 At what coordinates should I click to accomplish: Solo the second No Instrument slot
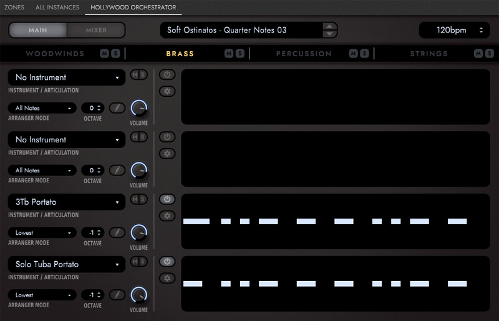[143, 137]
